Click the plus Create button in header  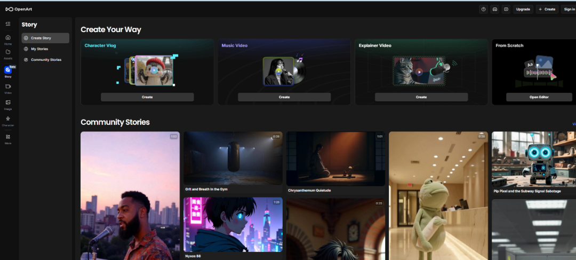pyautogui.click(x=547, y=9)
